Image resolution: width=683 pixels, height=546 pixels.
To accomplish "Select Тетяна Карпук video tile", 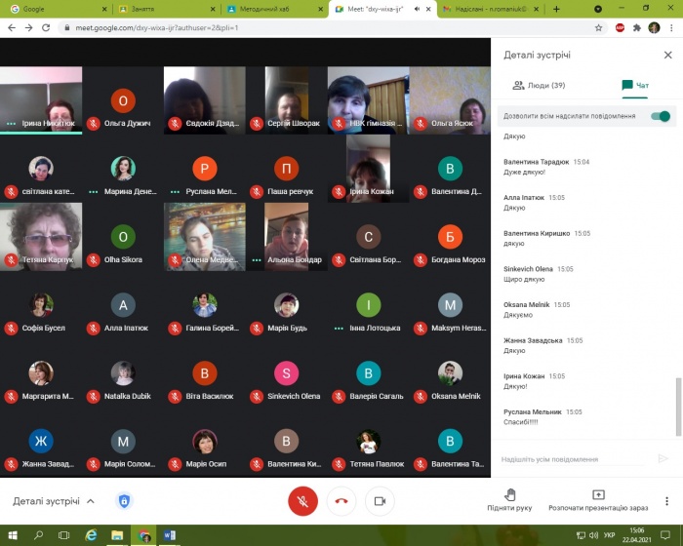I will pyautogui.click(x=40, y=234).
